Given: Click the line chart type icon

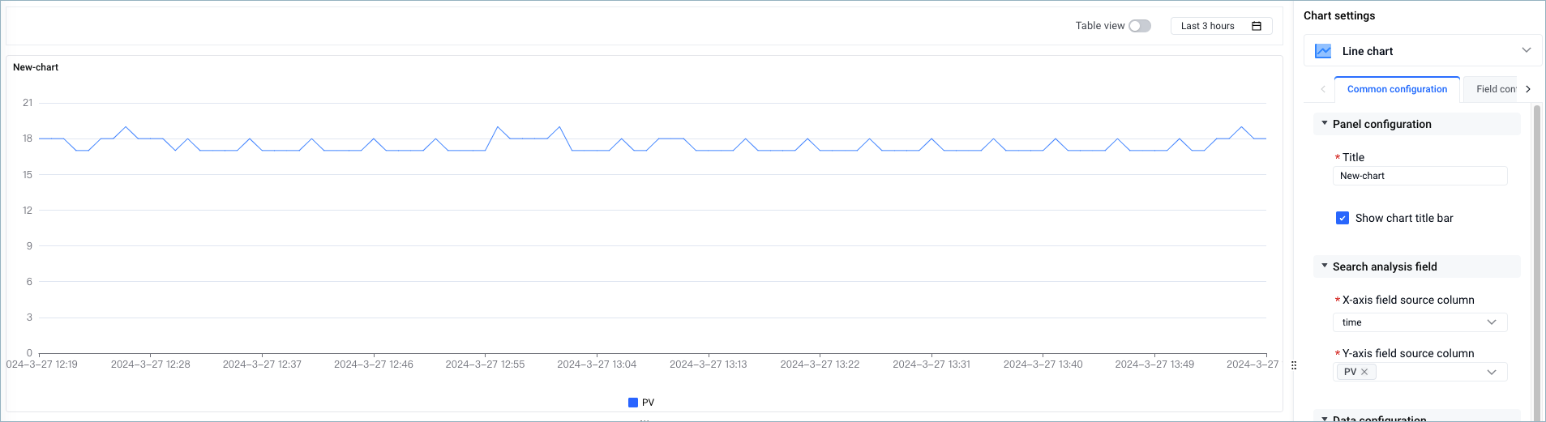Looking at the screenshot, I should tap(1323, 51).
